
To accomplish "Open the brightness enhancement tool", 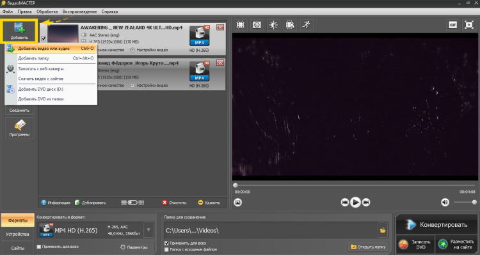I will pos(273,25).
